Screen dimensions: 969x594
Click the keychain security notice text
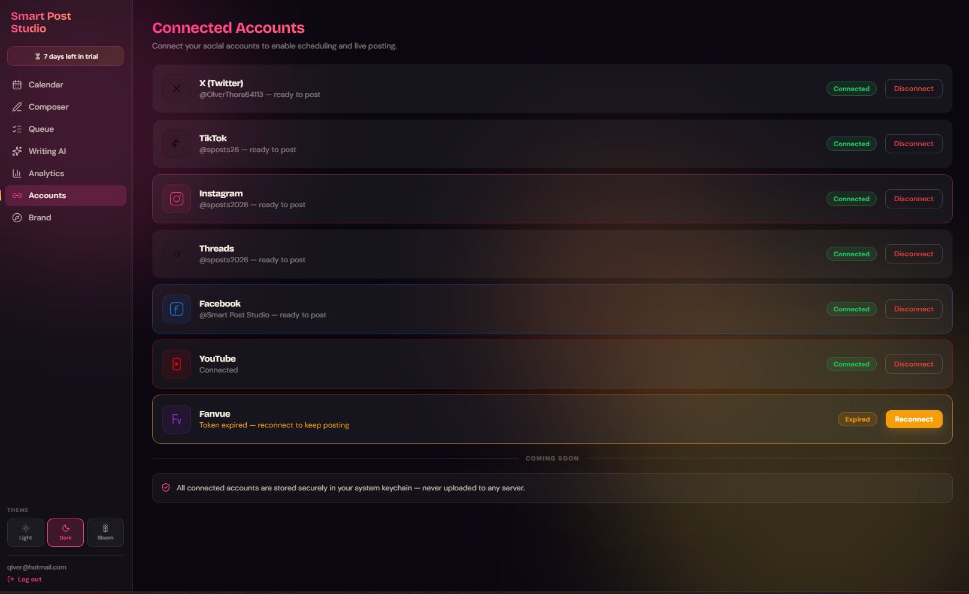point(350,488)
